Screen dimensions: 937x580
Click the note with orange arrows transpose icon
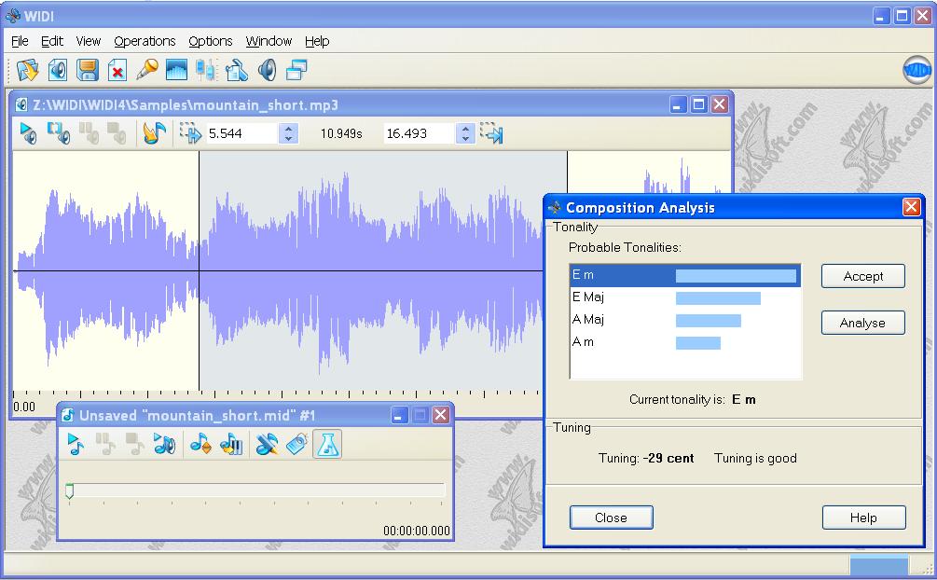click(x=200, y=444)
